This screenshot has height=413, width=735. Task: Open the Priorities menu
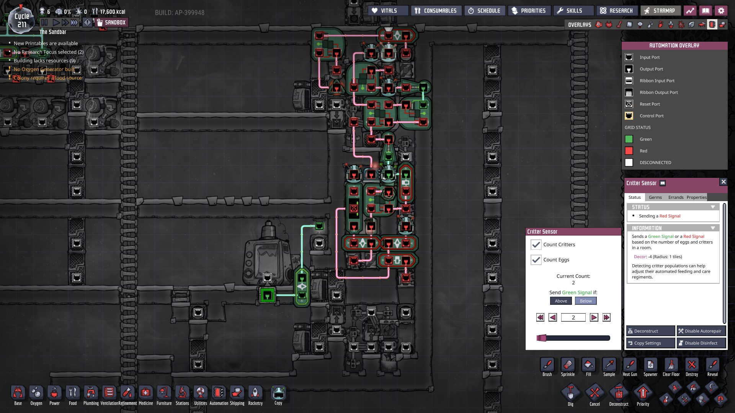click(529, 11)
